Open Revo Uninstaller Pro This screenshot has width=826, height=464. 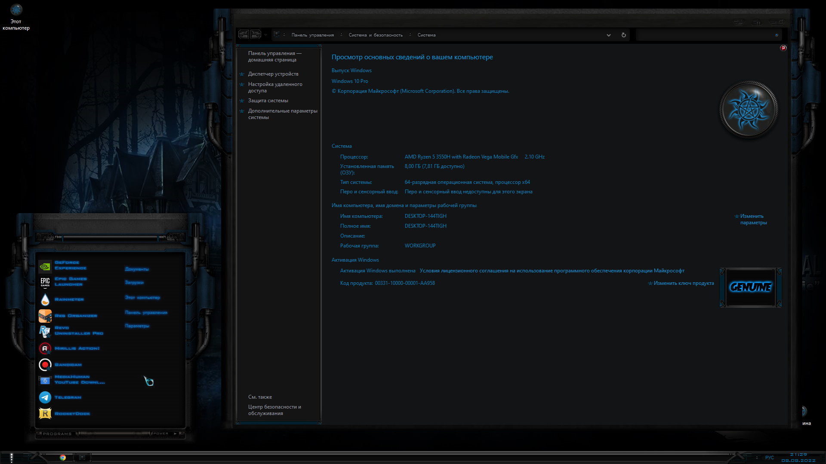pos(79,331)
